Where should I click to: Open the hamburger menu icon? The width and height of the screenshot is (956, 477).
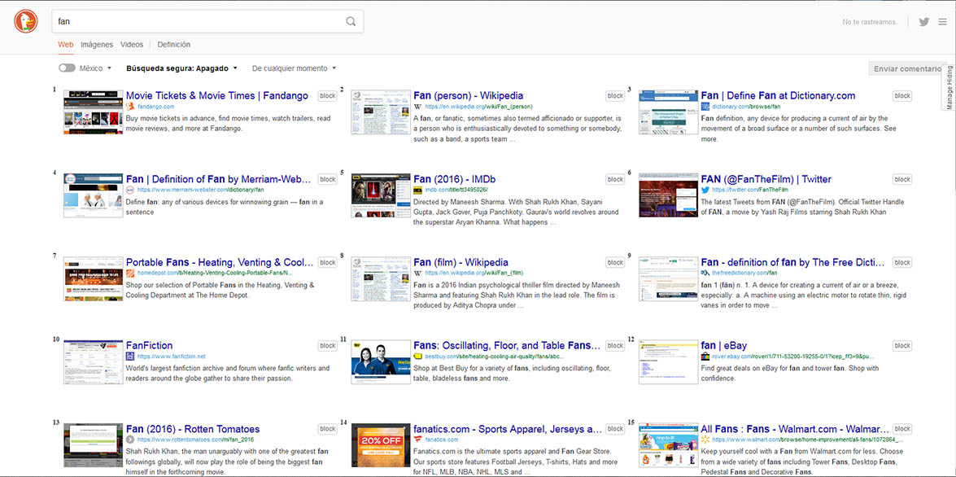coord(943,22)
